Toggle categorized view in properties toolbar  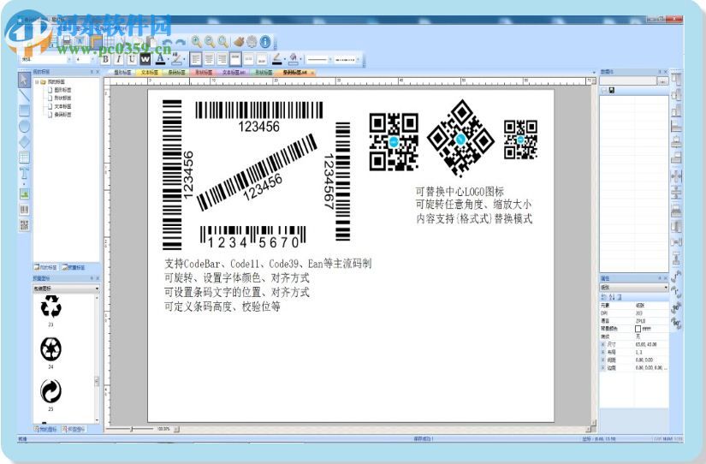(604, 297)
